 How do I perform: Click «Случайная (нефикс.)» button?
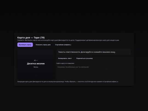[x=63, y=45]
